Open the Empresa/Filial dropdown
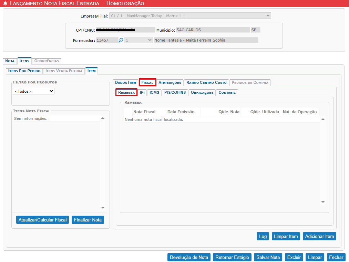The height and width of the screenshot is (262, 349). click(x=190, y=16)
